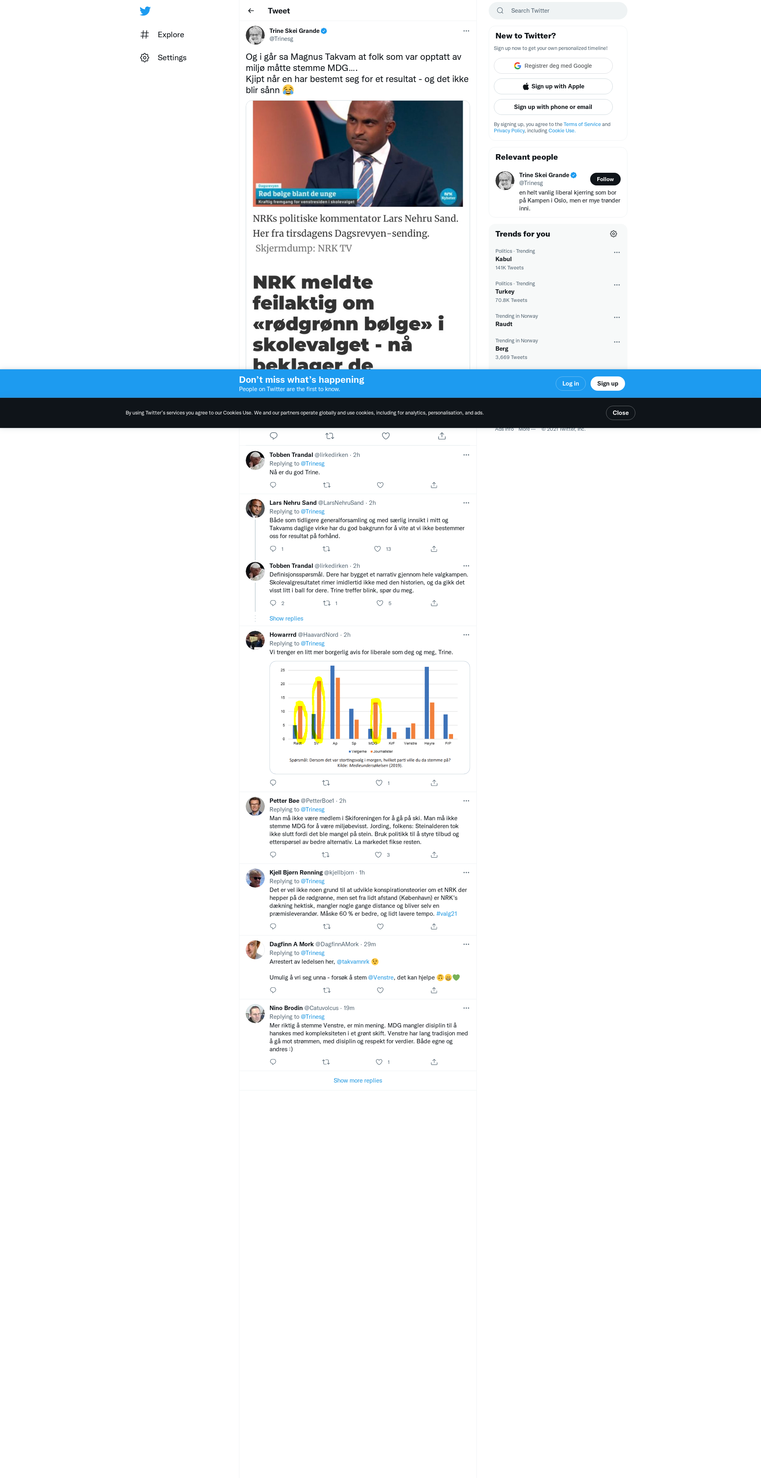Open the Kabul trending topic
Screen dimensions: 761x1478
pyautogui.click(x=558, y=259)
